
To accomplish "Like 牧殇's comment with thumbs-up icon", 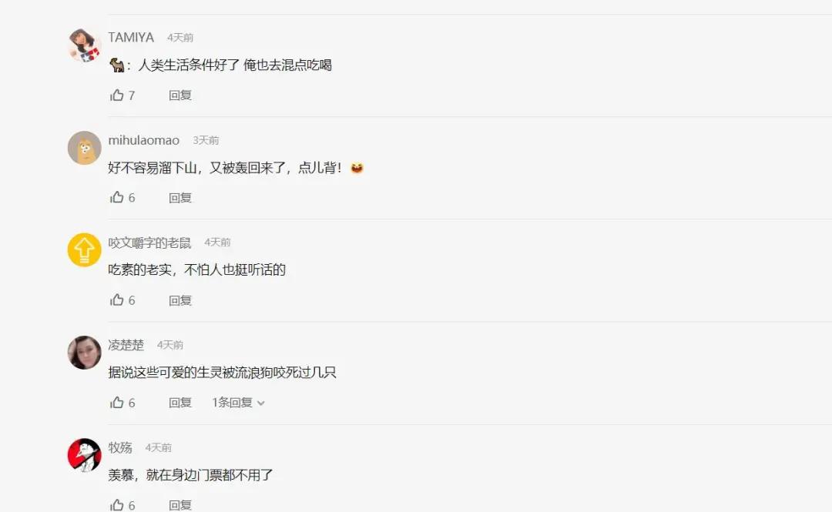I will pos(117,504).
